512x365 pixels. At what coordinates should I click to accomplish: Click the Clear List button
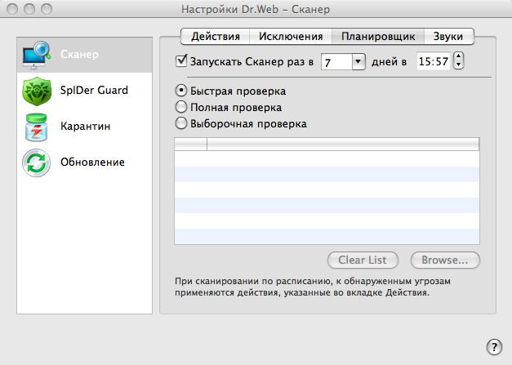click(x=363, y=260)
